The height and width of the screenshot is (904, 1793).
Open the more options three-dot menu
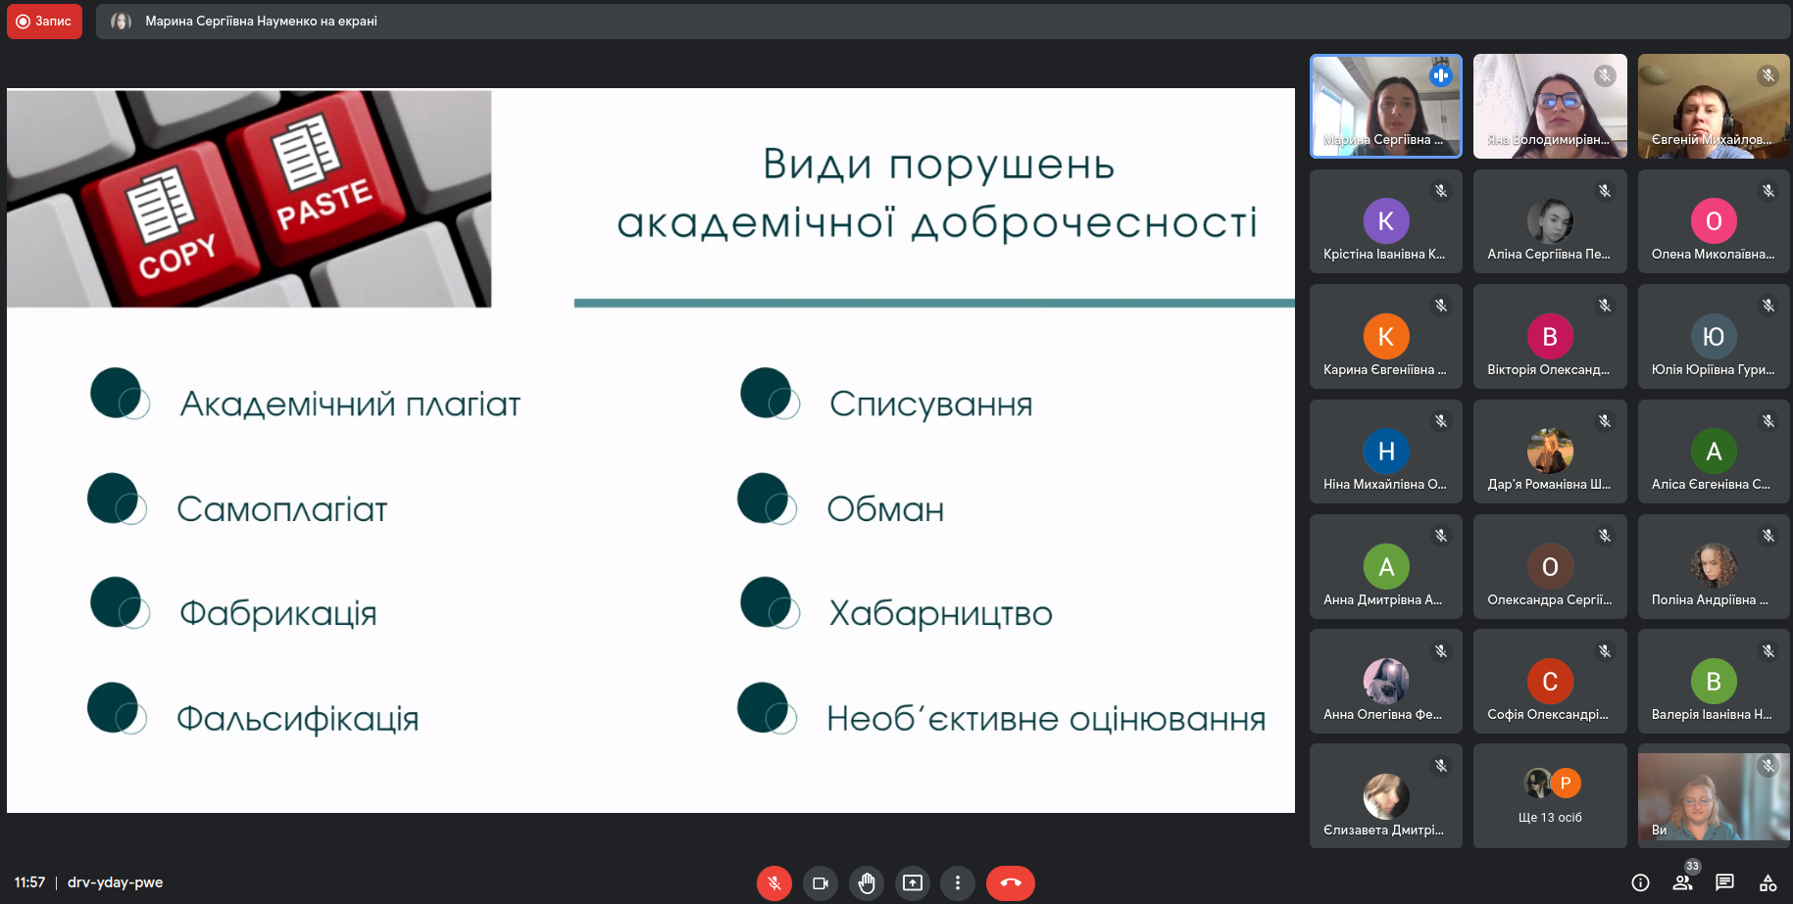coord(958,882)
